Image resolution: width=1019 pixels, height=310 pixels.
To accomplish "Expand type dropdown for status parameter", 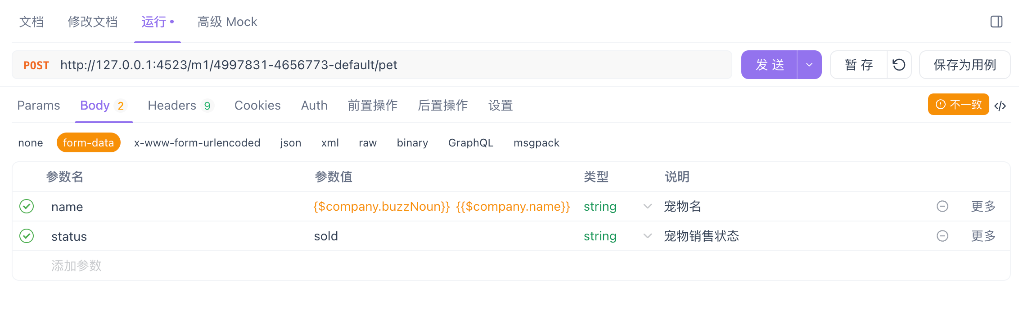I will tap(647, 236).
